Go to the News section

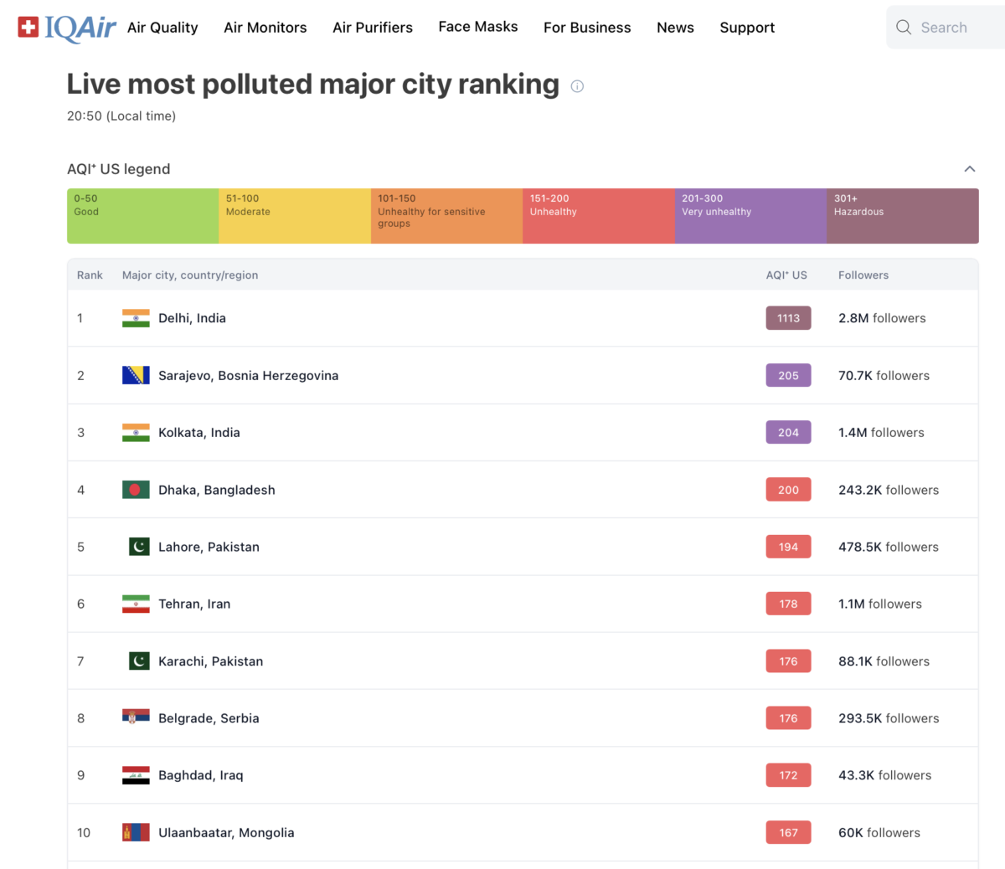click(675, 28)
